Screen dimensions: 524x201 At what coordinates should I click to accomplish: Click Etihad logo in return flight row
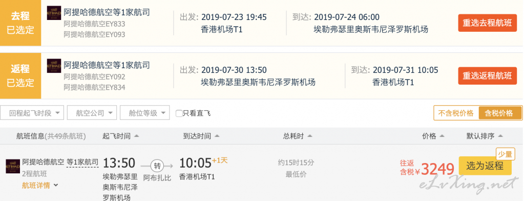tap(54, 66)
